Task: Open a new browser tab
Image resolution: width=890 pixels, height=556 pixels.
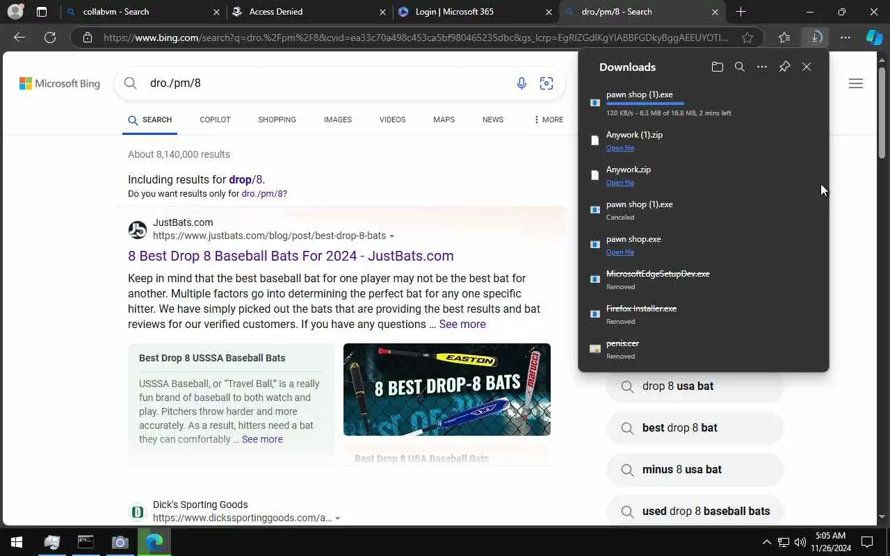Action: (741, 12)
